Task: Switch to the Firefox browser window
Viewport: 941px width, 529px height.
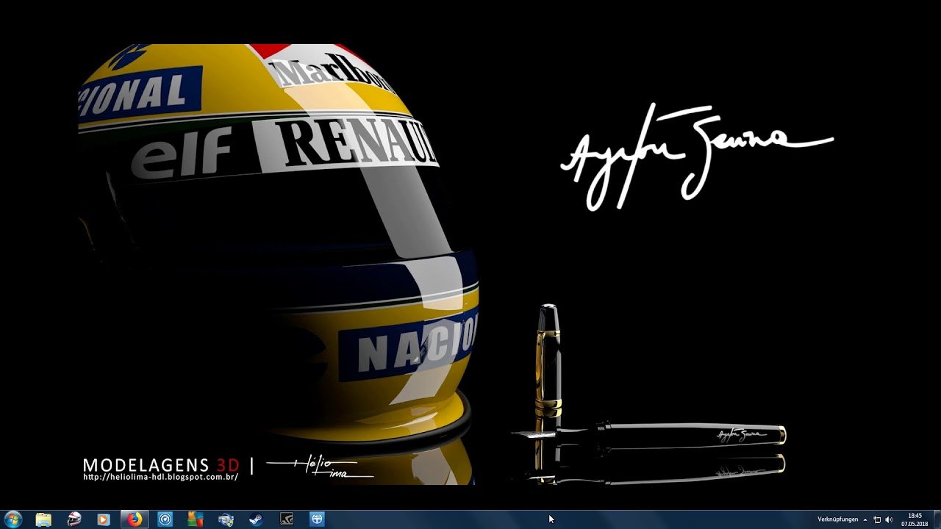Action: pos(135,519)
